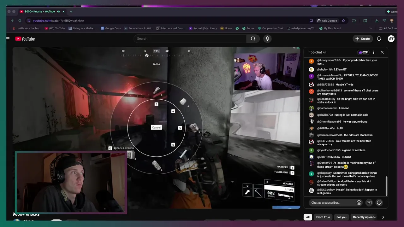This screenshot has width=404, height=227.
Task: Open the Cooperation Chat bookmark
Action: pos(270,28)
